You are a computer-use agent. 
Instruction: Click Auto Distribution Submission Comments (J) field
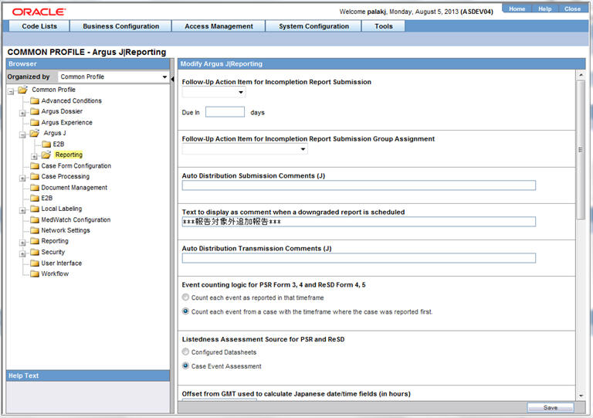[358, 185]
